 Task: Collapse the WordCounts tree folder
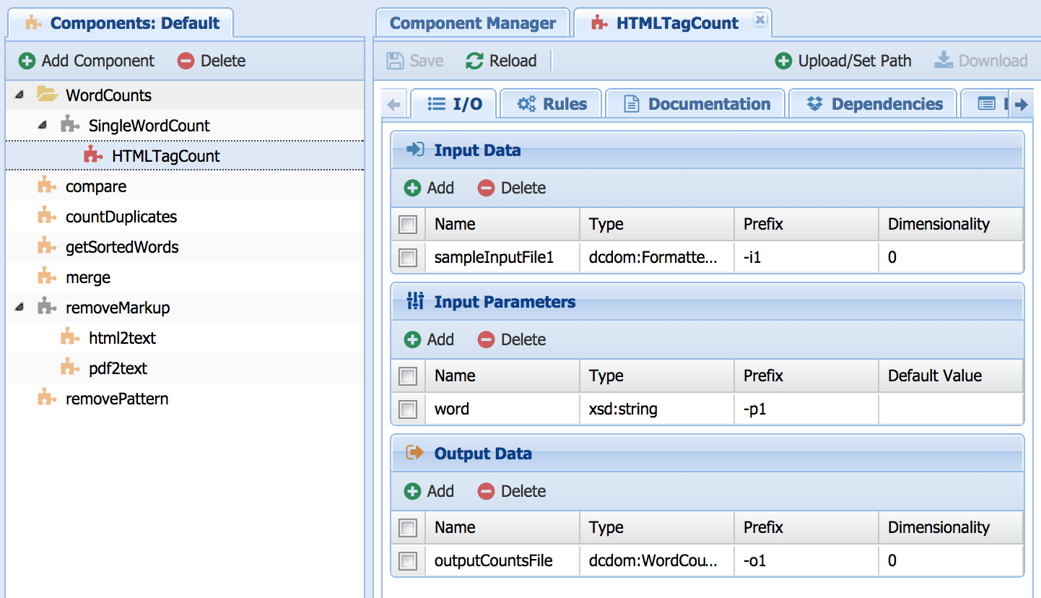tap(19, 95)
